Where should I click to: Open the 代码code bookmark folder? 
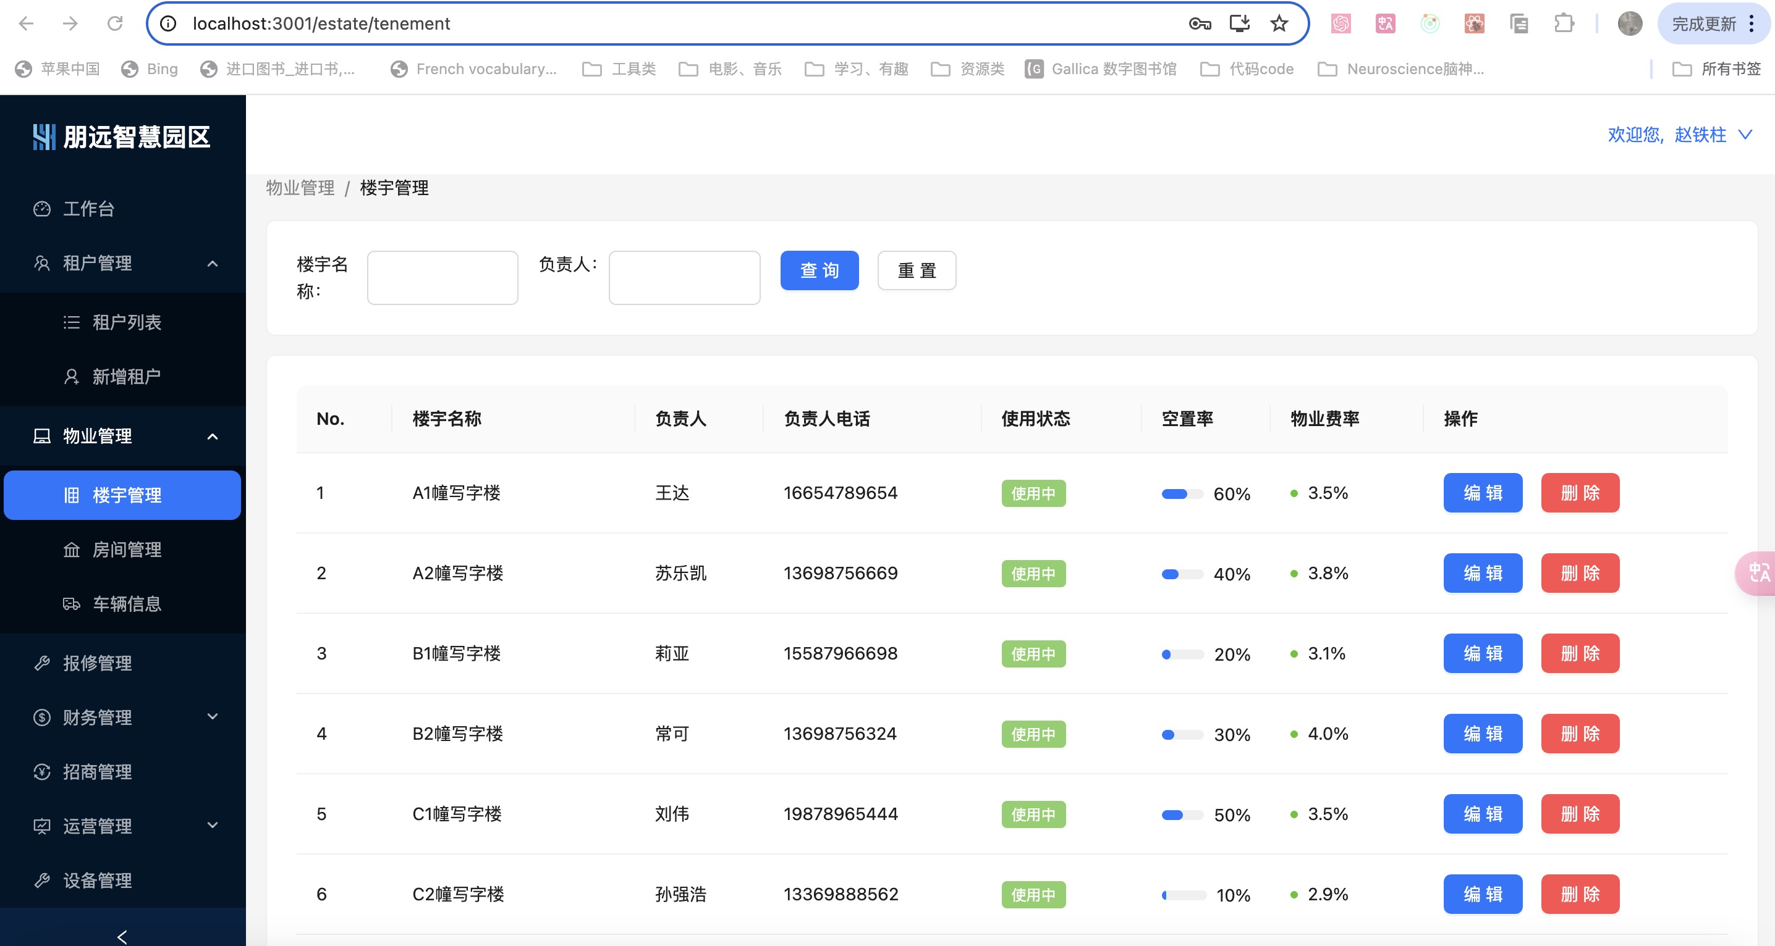coord(1247,69)
